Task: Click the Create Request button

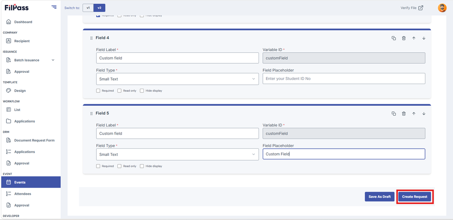Action: (x=414, y=197)
